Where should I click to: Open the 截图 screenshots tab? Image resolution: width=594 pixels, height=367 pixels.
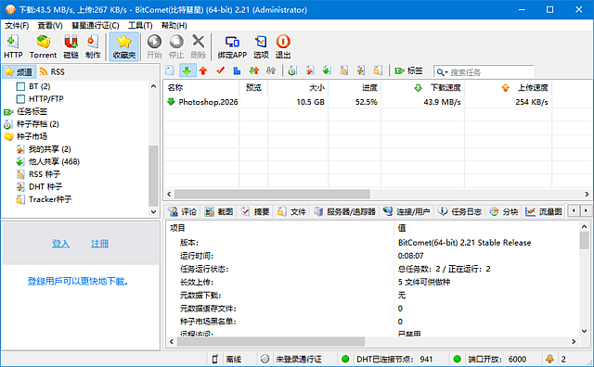219,211
